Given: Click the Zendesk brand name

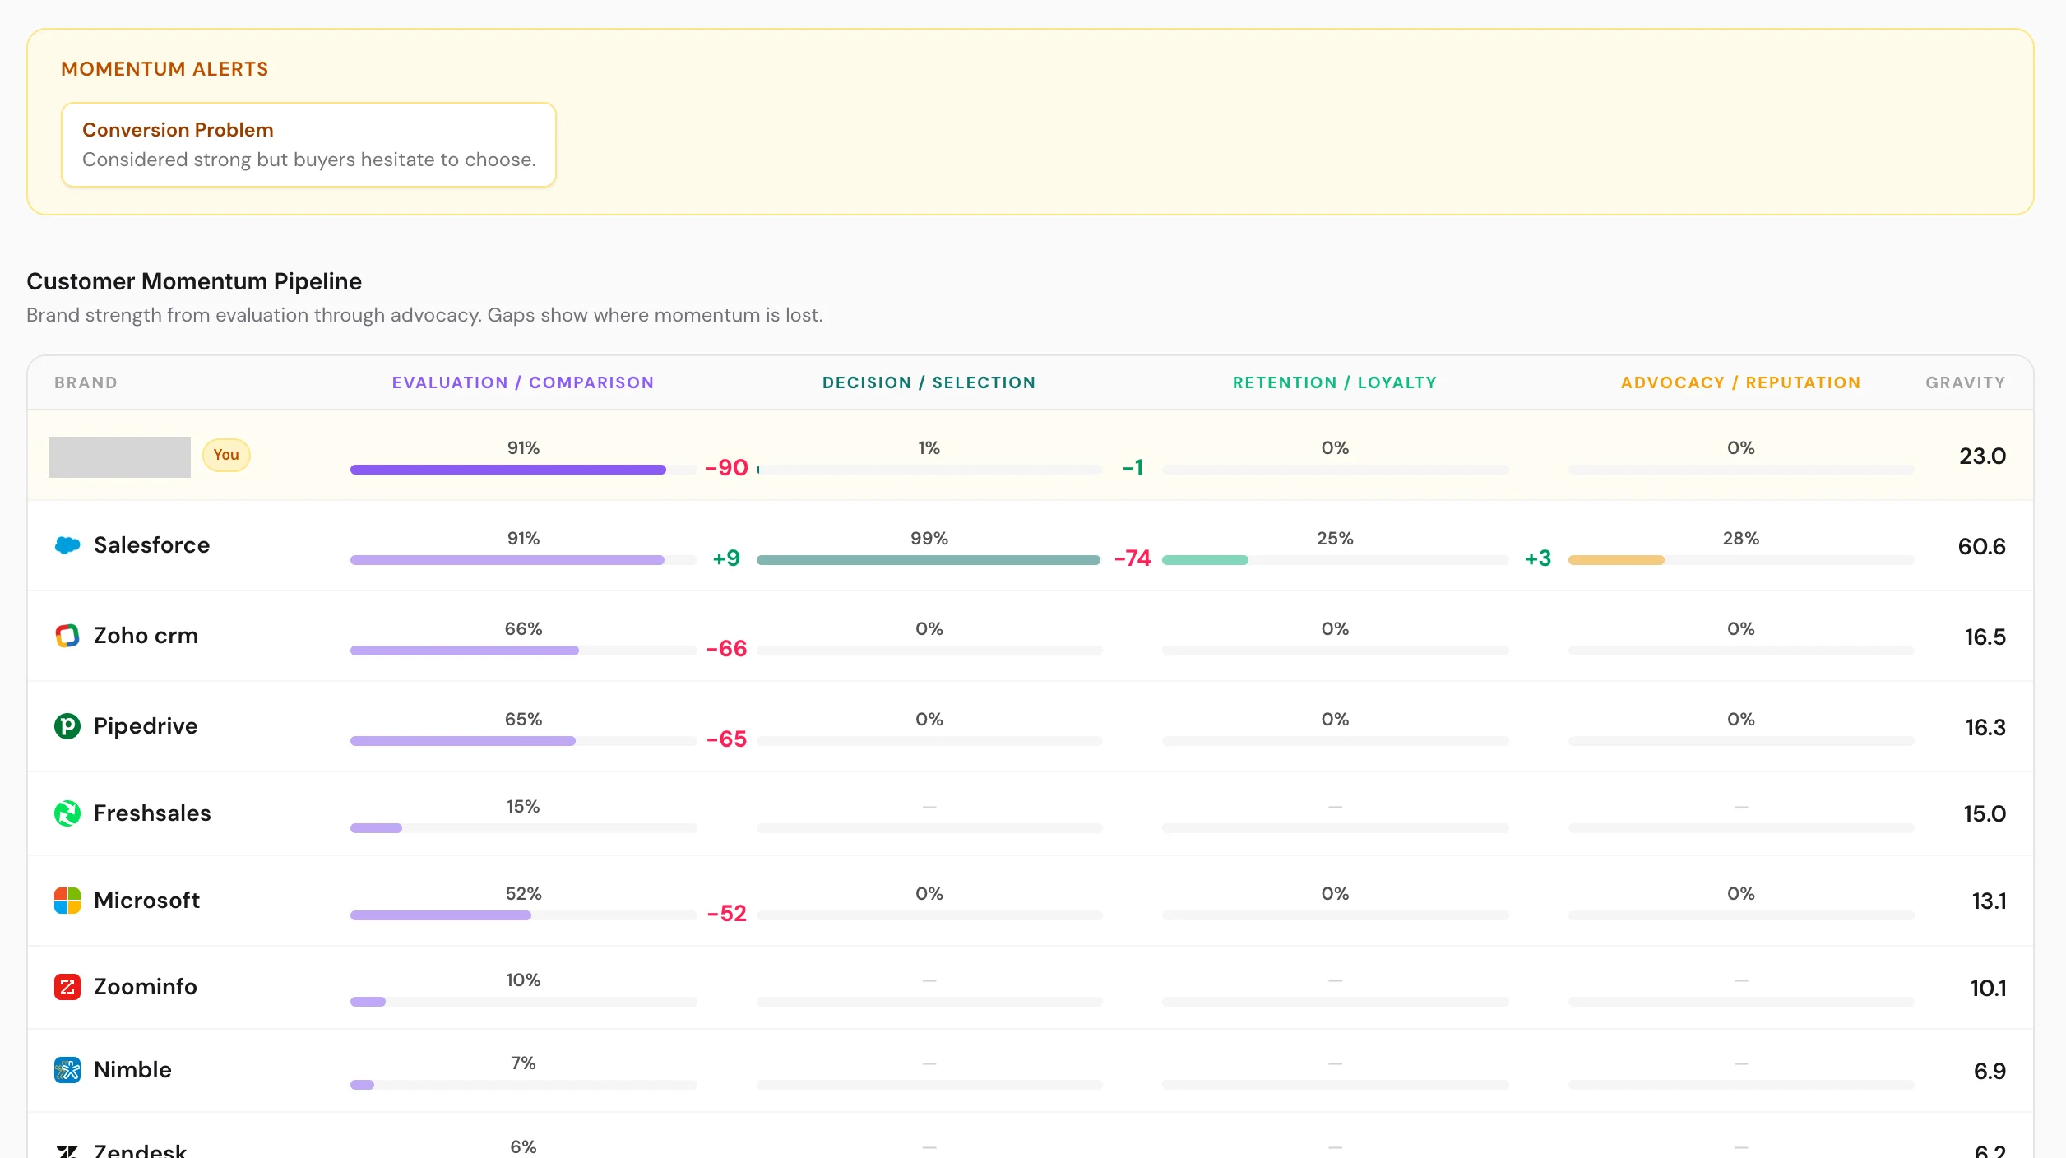Looking at the screenshot, I should pos(140,1150).
